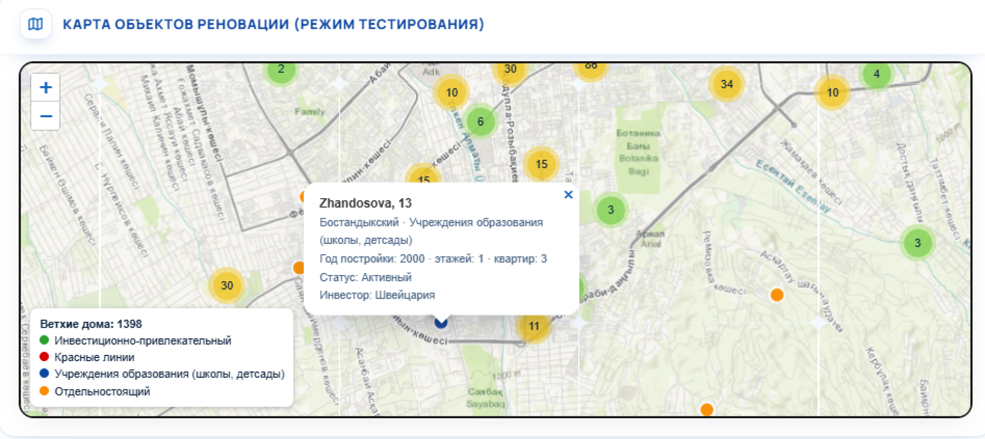Open the yellow 10 cluster beside green 4
This screenshot has width=985, height=439.
coord(833,93)
